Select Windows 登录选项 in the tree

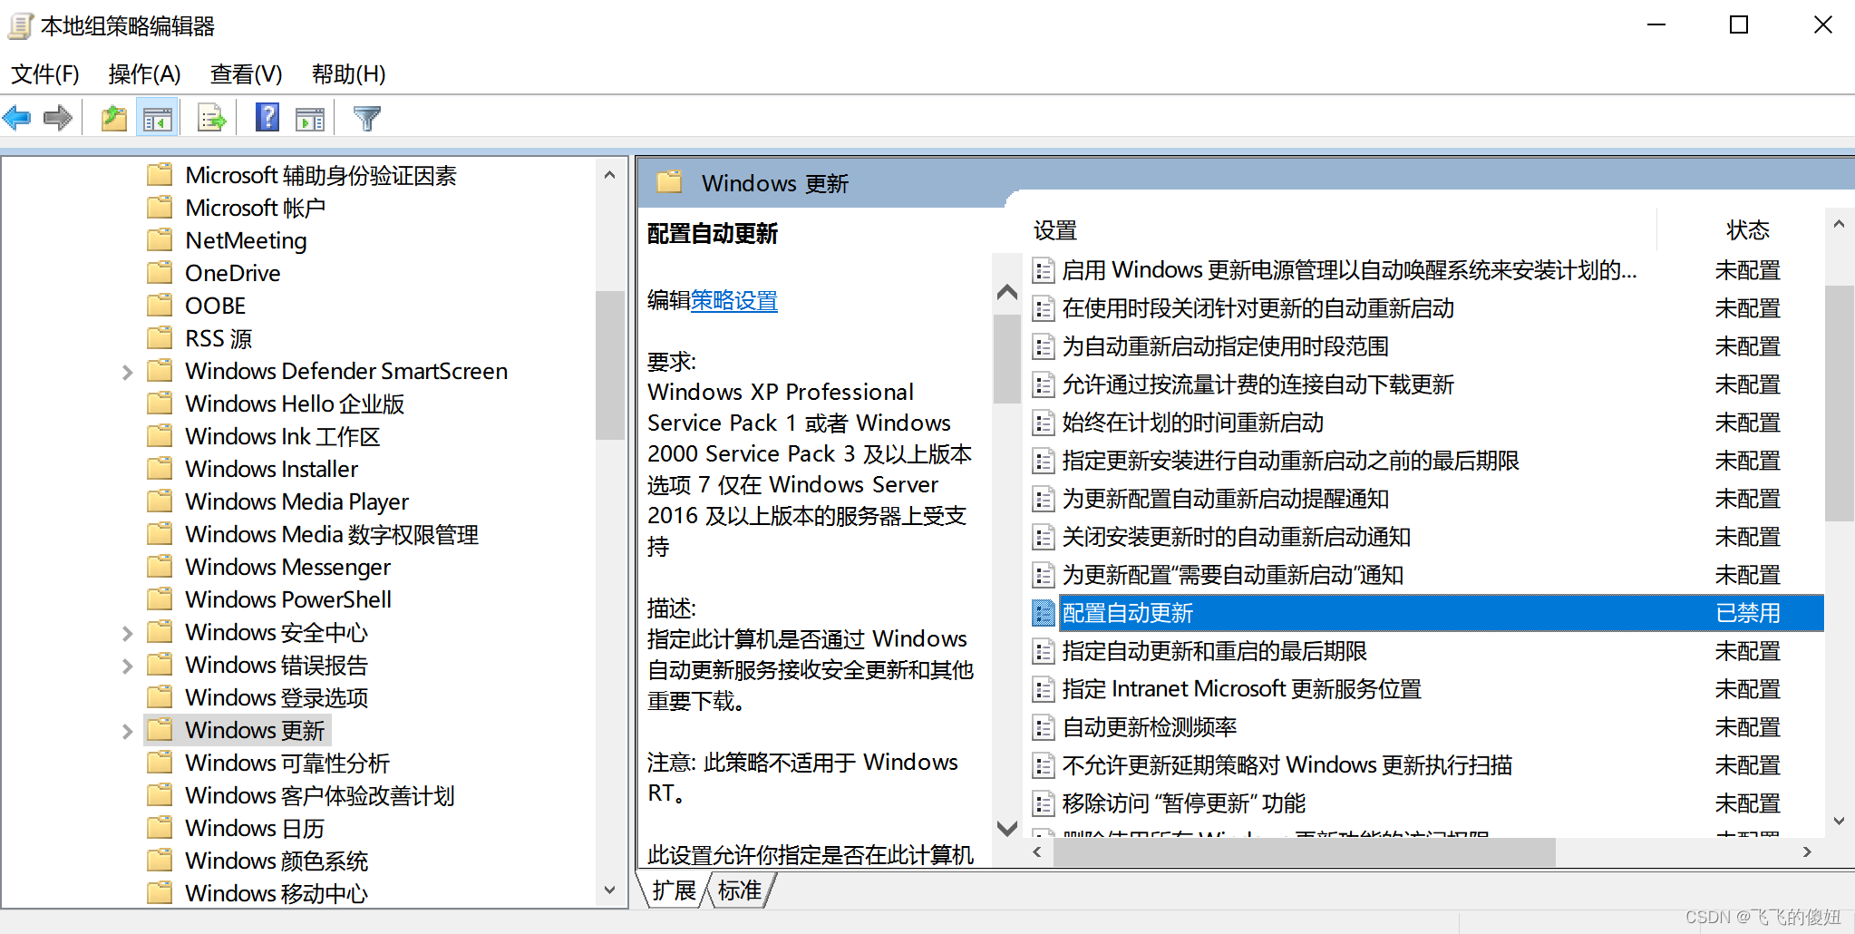coord(277,697)
